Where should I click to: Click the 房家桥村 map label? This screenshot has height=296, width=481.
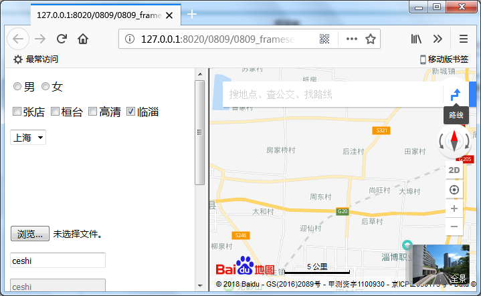click(280, 150)
